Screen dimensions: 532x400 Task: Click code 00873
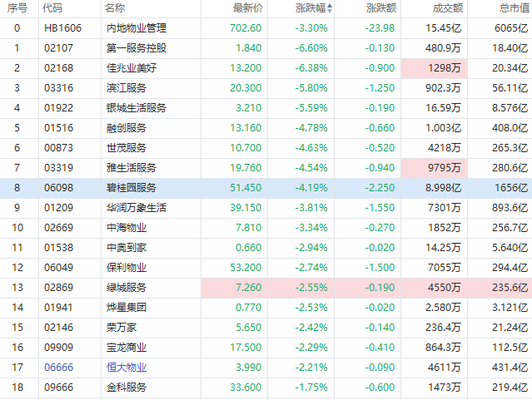(x=59, y=148)
